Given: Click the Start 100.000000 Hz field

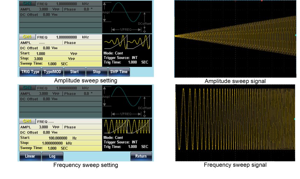Looking at the screenshot, I should 60,138.
